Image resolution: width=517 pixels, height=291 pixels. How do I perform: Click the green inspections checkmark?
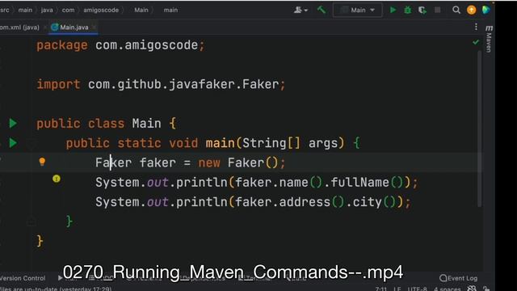pyautogui.click(x=476, y=42)
